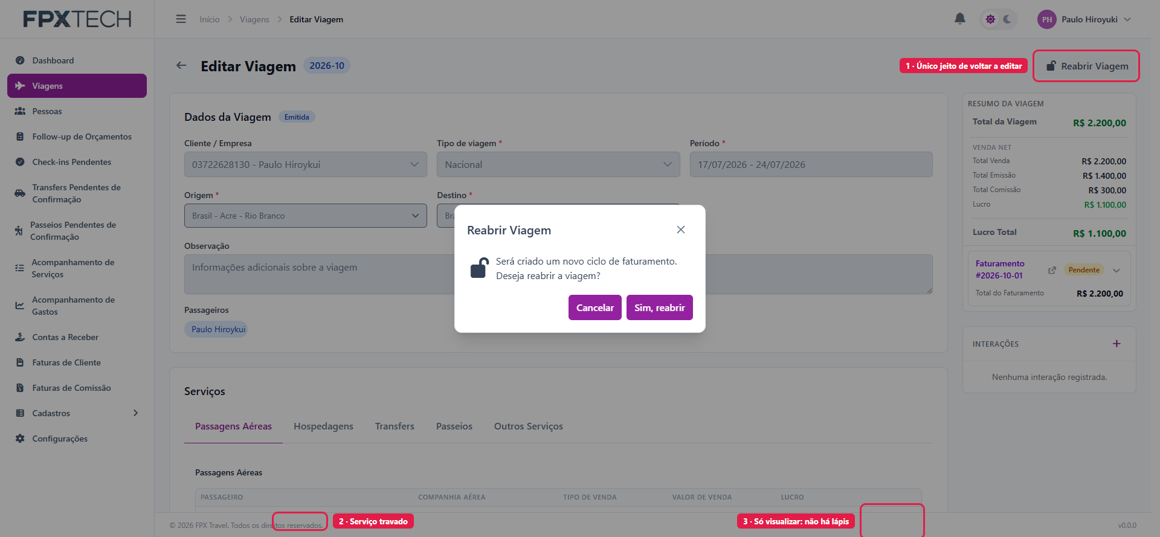Screen dimensions: 1160x537
Task: Switch to light theme sun toggle
Action: point(990,19)
